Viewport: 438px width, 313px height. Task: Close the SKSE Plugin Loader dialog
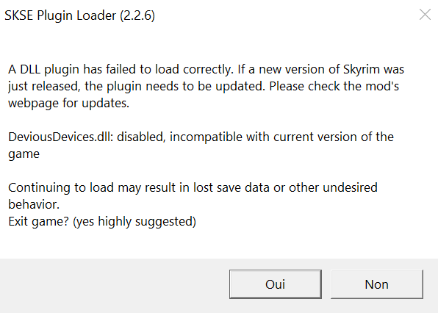pos(425,15)
